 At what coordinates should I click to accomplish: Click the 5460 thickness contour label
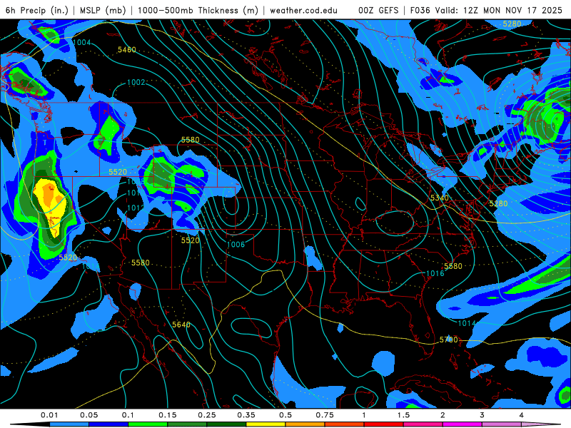127,49
